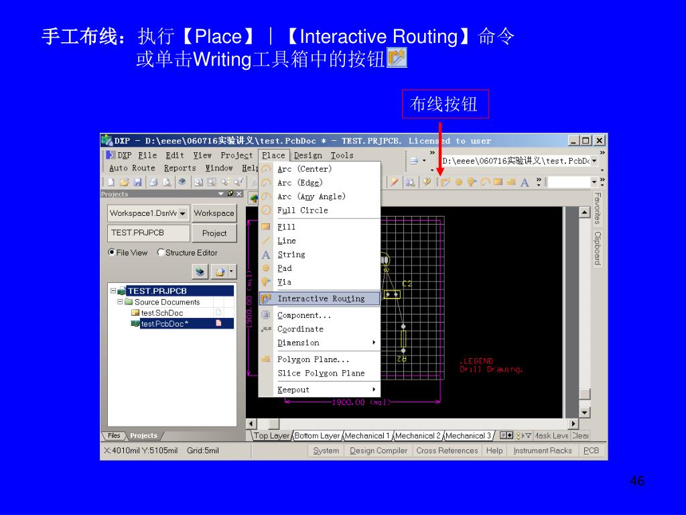This screenshot has width=686, height=515.
Task: Open the Workspace1.DsnWrk dropdown
Action: coord(183,214)
